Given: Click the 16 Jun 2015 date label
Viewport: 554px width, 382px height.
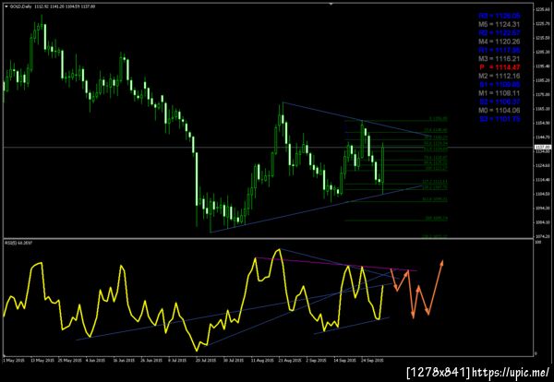Looking at the screenshot, I should coord(125,361).
